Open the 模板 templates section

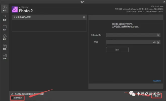point(5,47)
